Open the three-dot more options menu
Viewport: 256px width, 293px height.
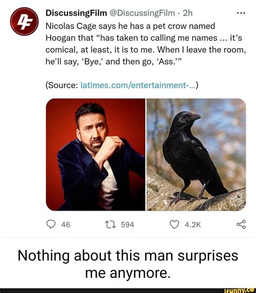tap(241, 14)
